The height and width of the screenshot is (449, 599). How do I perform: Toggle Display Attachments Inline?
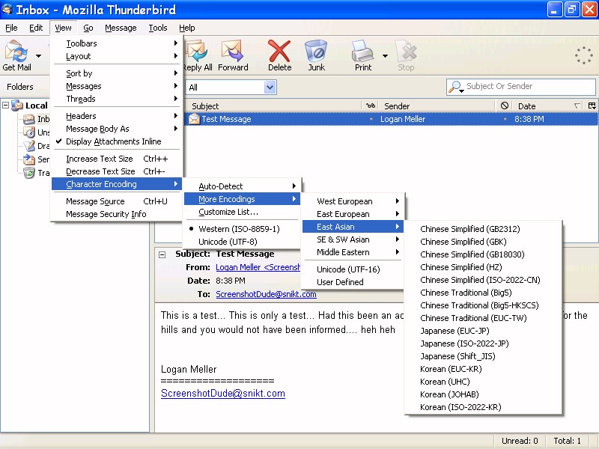click(118, 141)
